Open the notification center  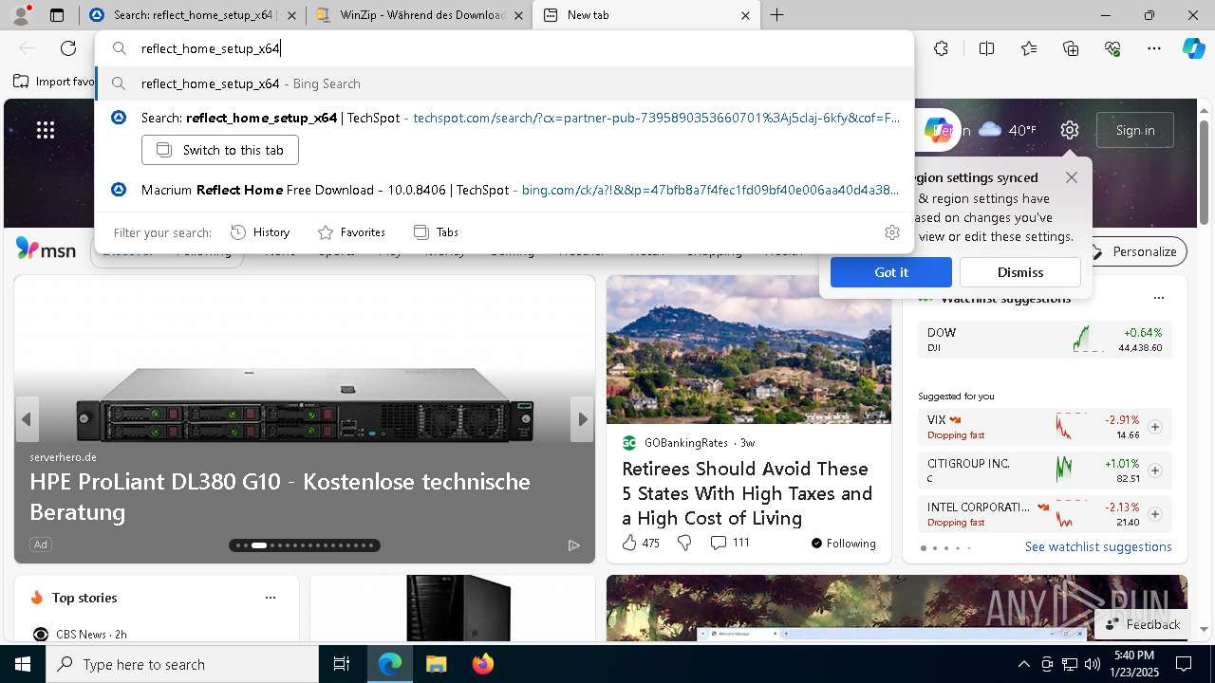(x=1184, y=664)
